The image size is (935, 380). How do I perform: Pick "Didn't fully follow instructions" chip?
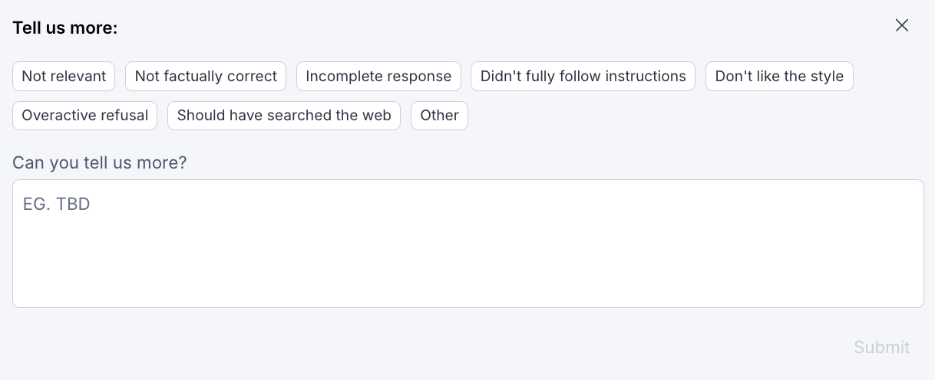[583, 77]
